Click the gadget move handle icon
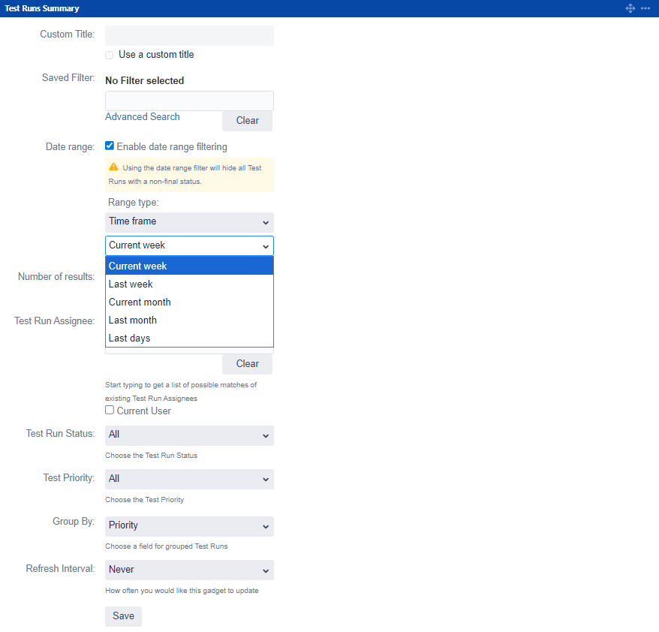The width and height of the screenshot is (659, 632). [x=630, y=8]
